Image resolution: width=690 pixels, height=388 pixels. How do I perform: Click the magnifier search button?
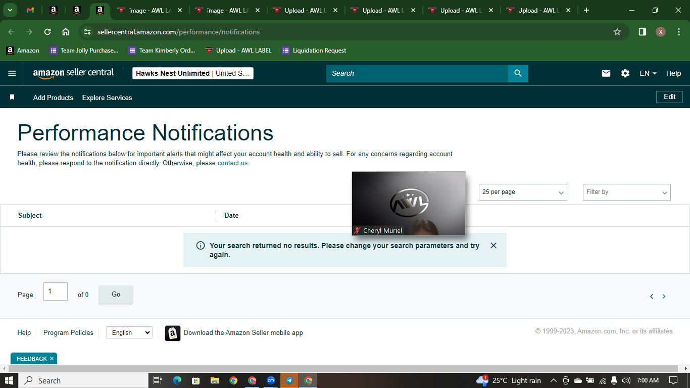tap(518, 73)
